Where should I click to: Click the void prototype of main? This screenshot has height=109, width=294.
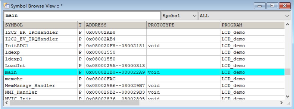[154, 72]
